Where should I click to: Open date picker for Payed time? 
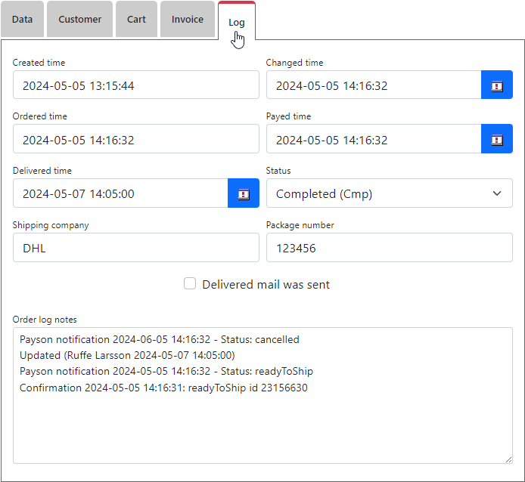click(x=496, y=140)
